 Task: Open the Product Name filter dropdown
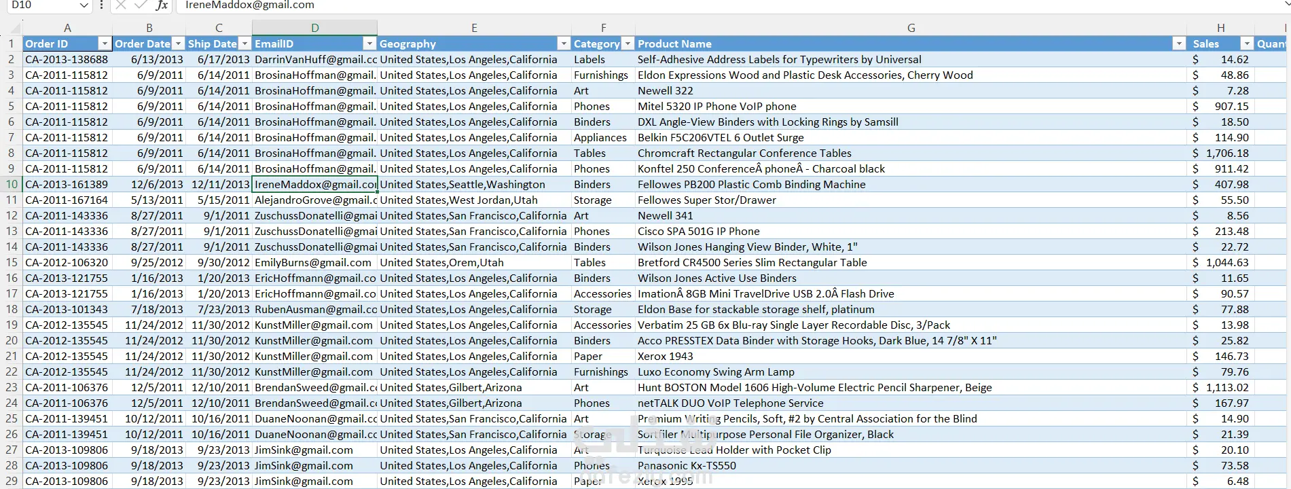point(1179,43)
